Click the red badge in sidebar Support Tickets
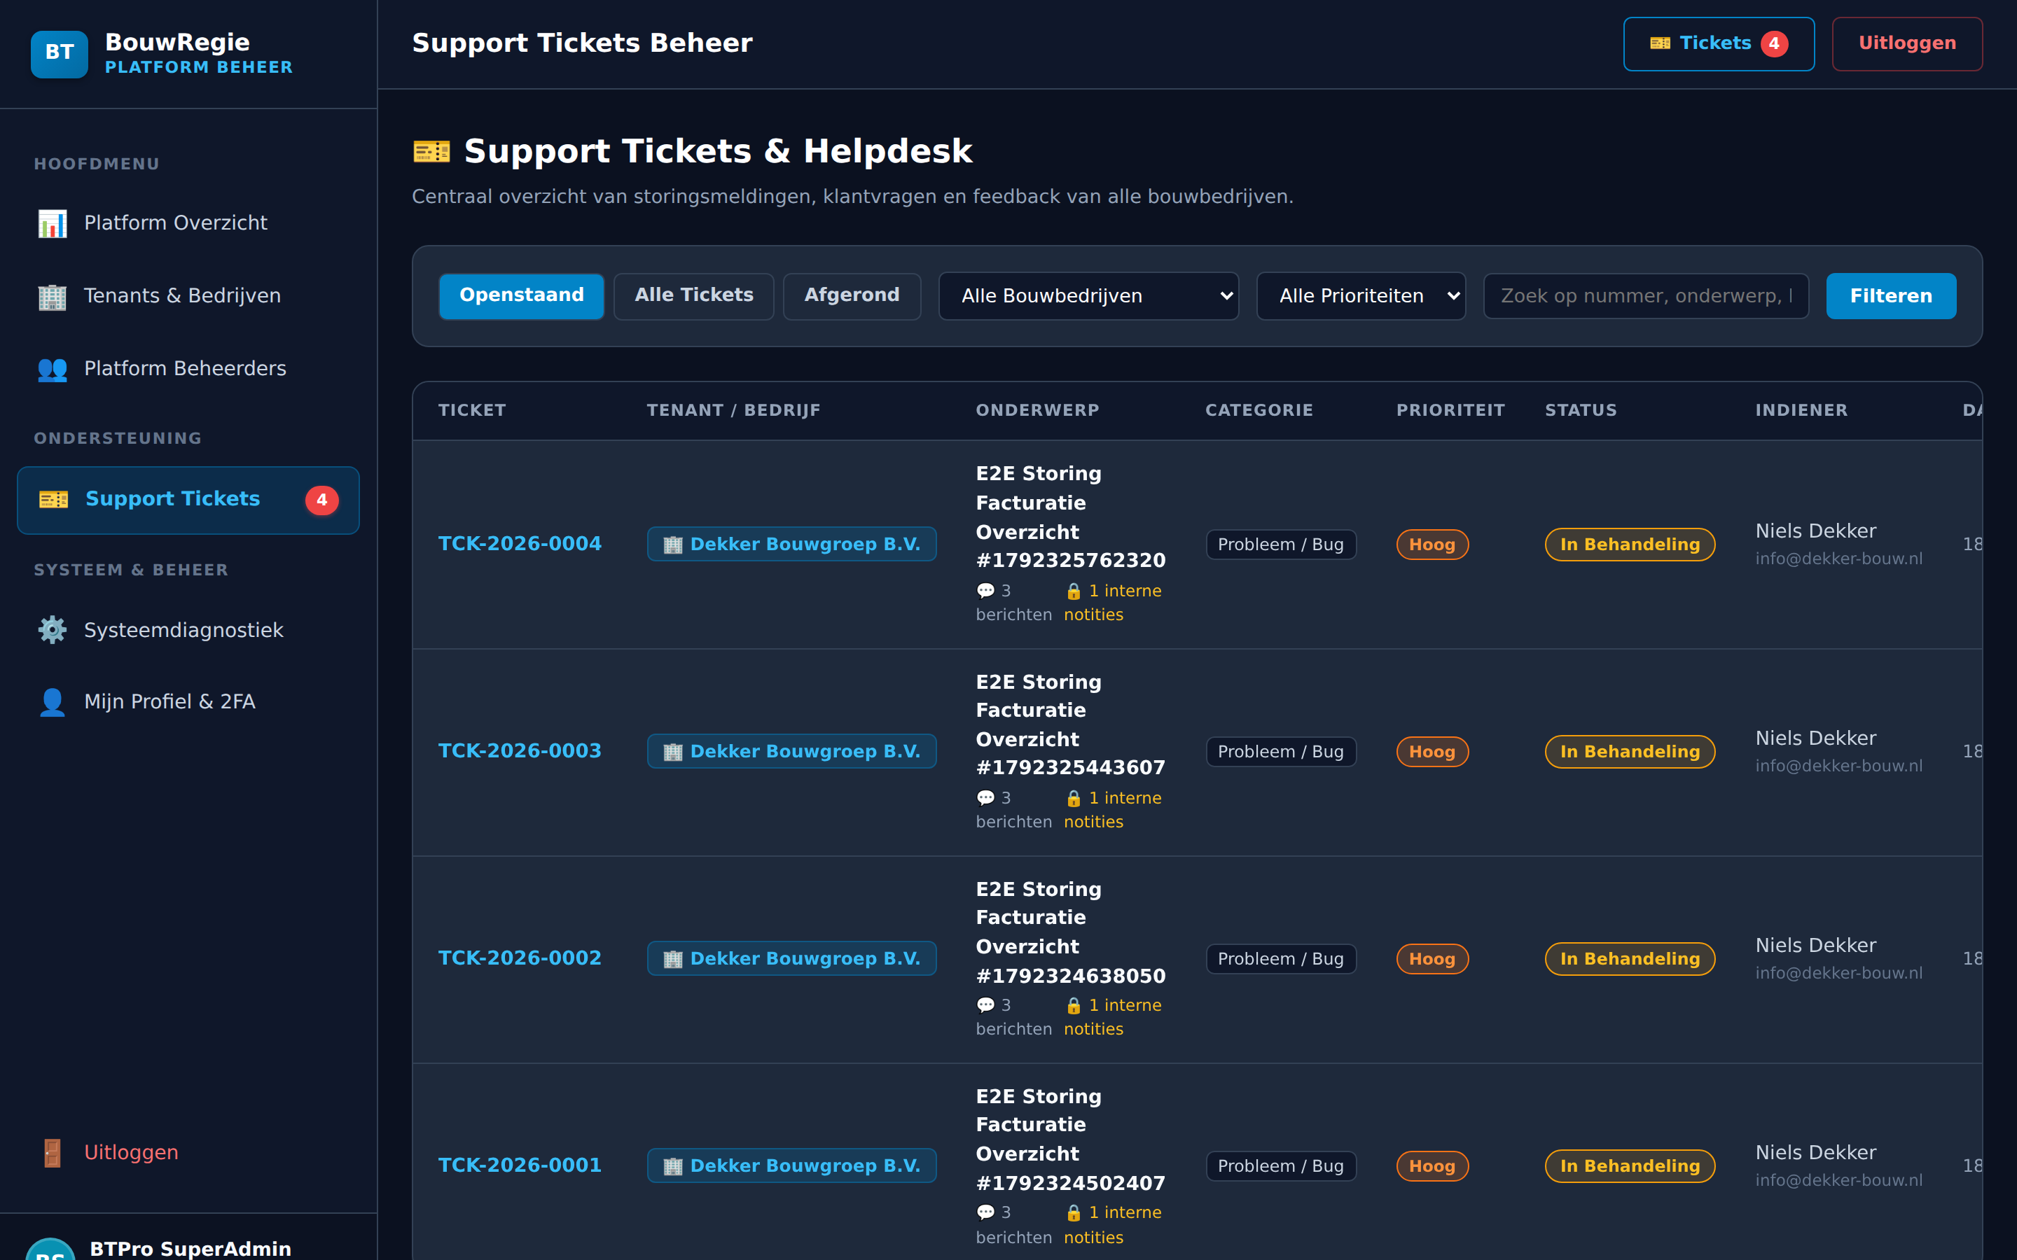The width and height of the screenshot is (2017, 1260). click(321, 500)
